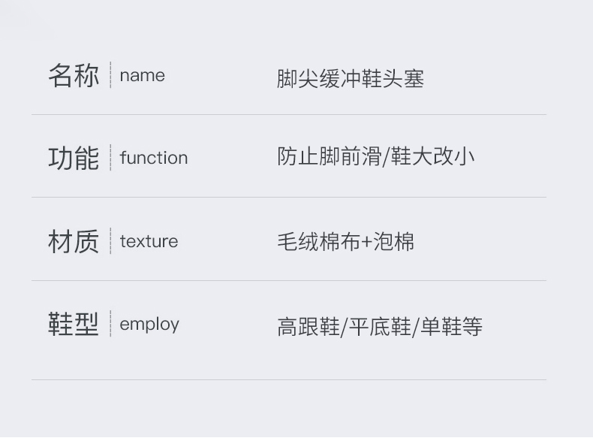Image resolution: width=593 pixels, height=438 pixels.
Task: Click the dashed divider beside 功能
Action: [110, 158]
